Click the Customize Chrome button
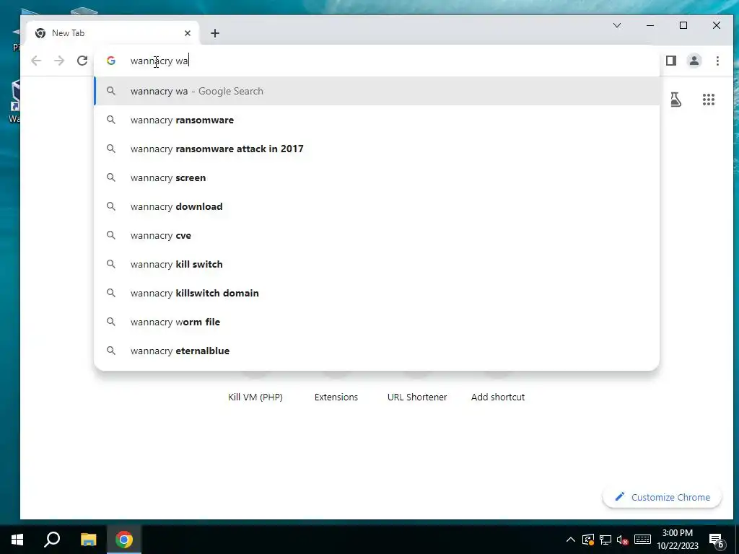The image size is (739, 554). tap(663, 497)
